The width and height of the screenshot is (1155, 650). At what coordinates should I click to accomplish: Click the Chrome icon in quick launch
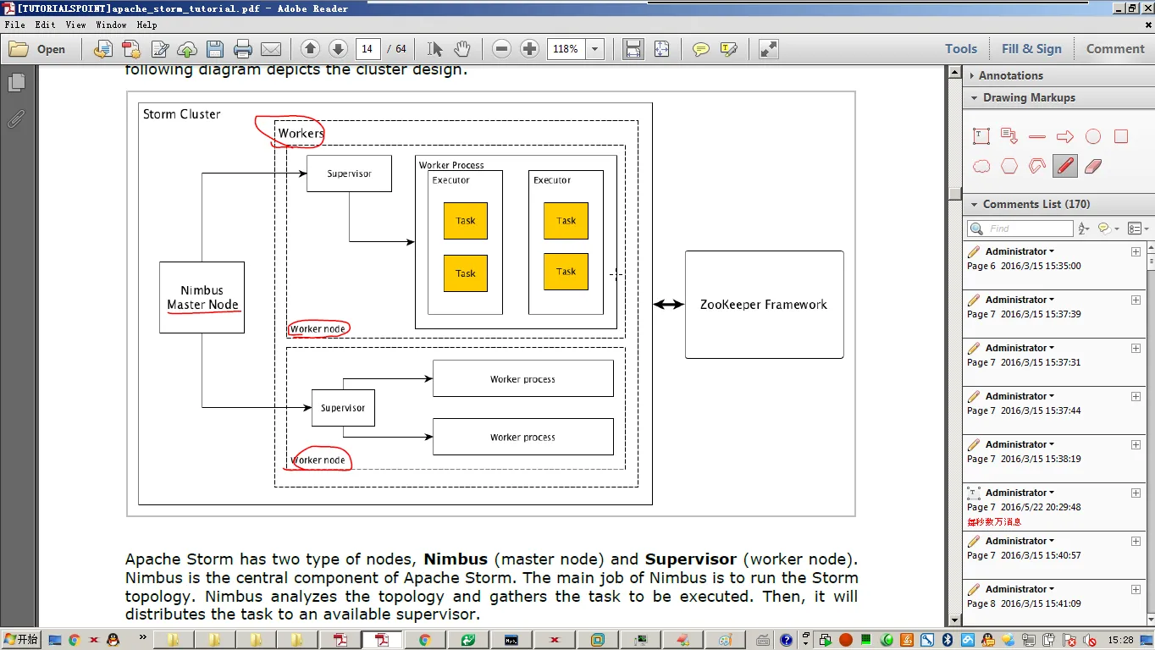pyautogui.click(x=75, y=640)
